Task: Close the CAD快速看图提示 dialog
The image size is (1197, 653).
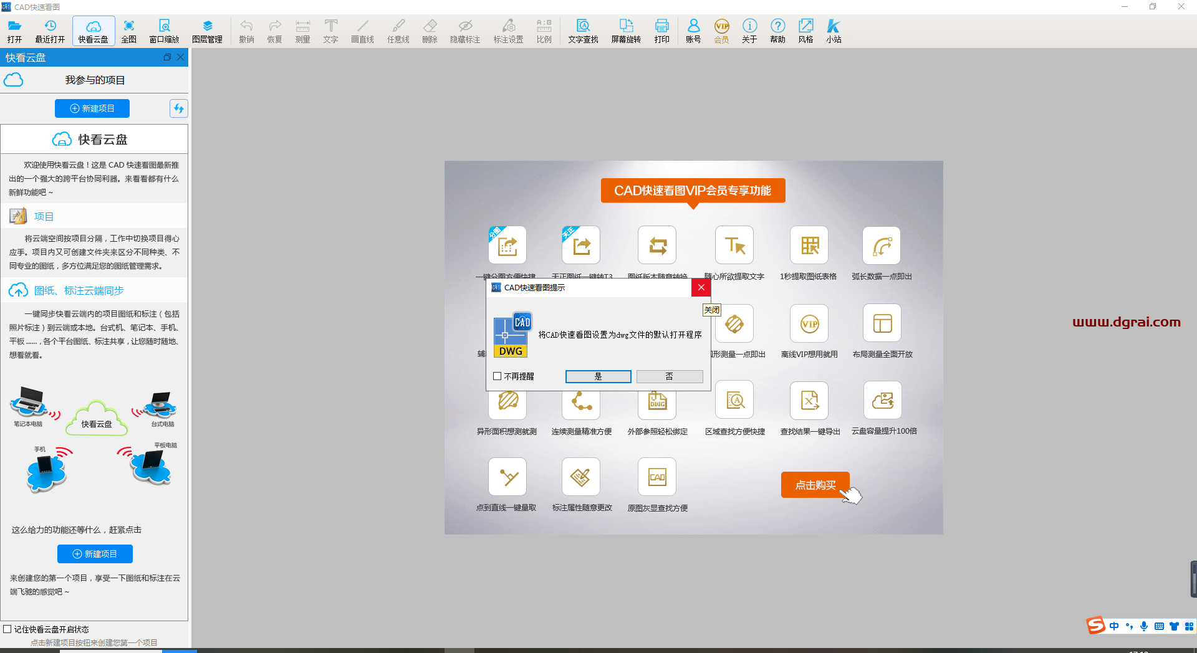Action: (701, 287)
